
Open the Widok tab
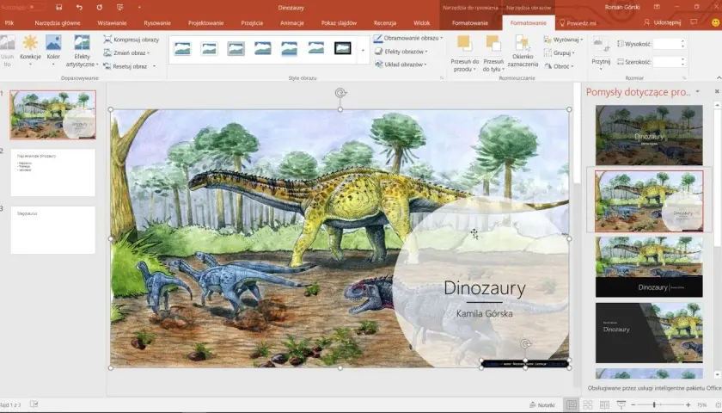421,22
